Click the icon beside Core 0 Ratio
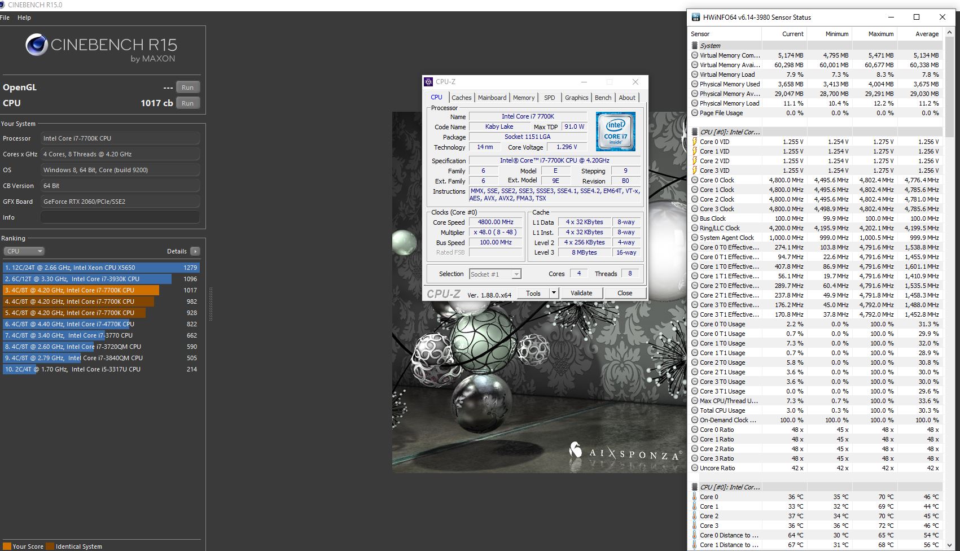The image size is (960, 551). [x=695, y=430]
